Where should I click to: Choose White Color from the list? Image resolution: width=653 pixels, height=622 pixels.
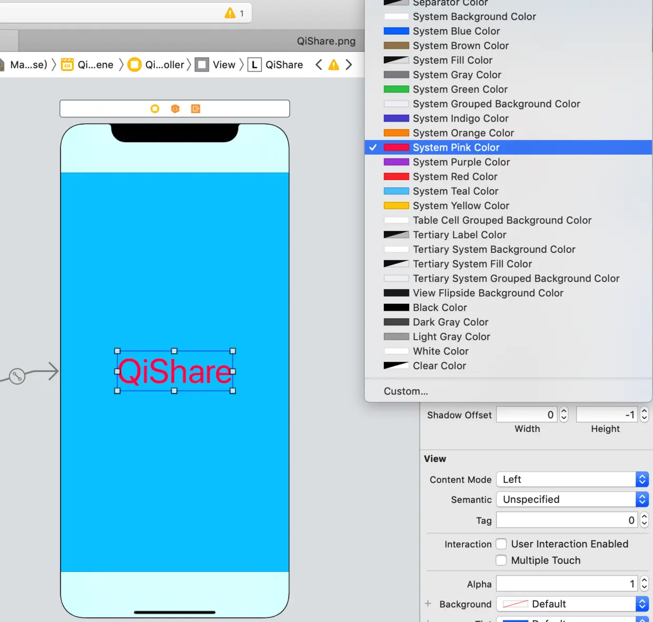click(509, 351)
